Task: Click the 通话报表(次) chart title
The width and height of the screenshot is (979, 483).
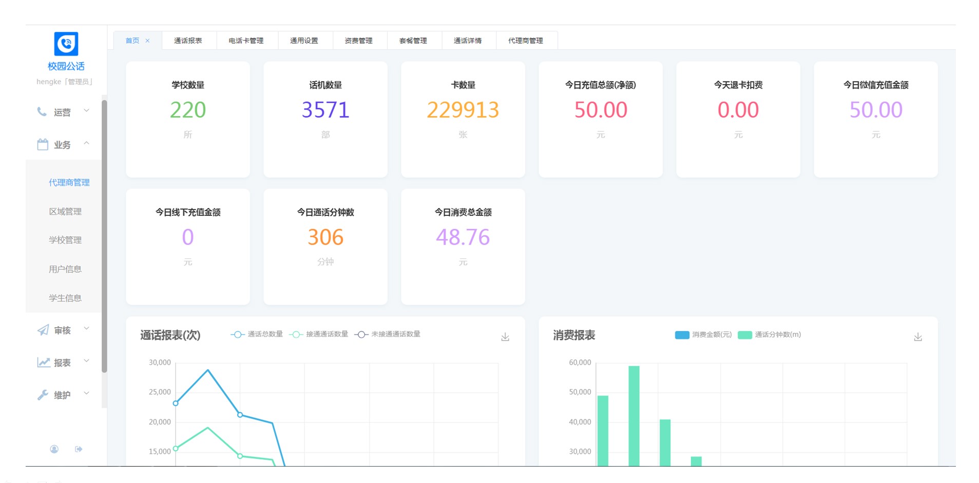Action: click(x=170, y=335)
